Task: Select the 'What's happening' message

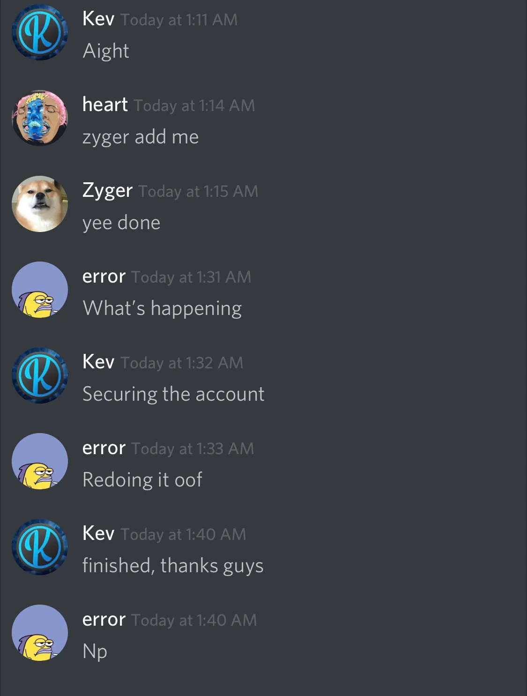Action: point(162,309)
